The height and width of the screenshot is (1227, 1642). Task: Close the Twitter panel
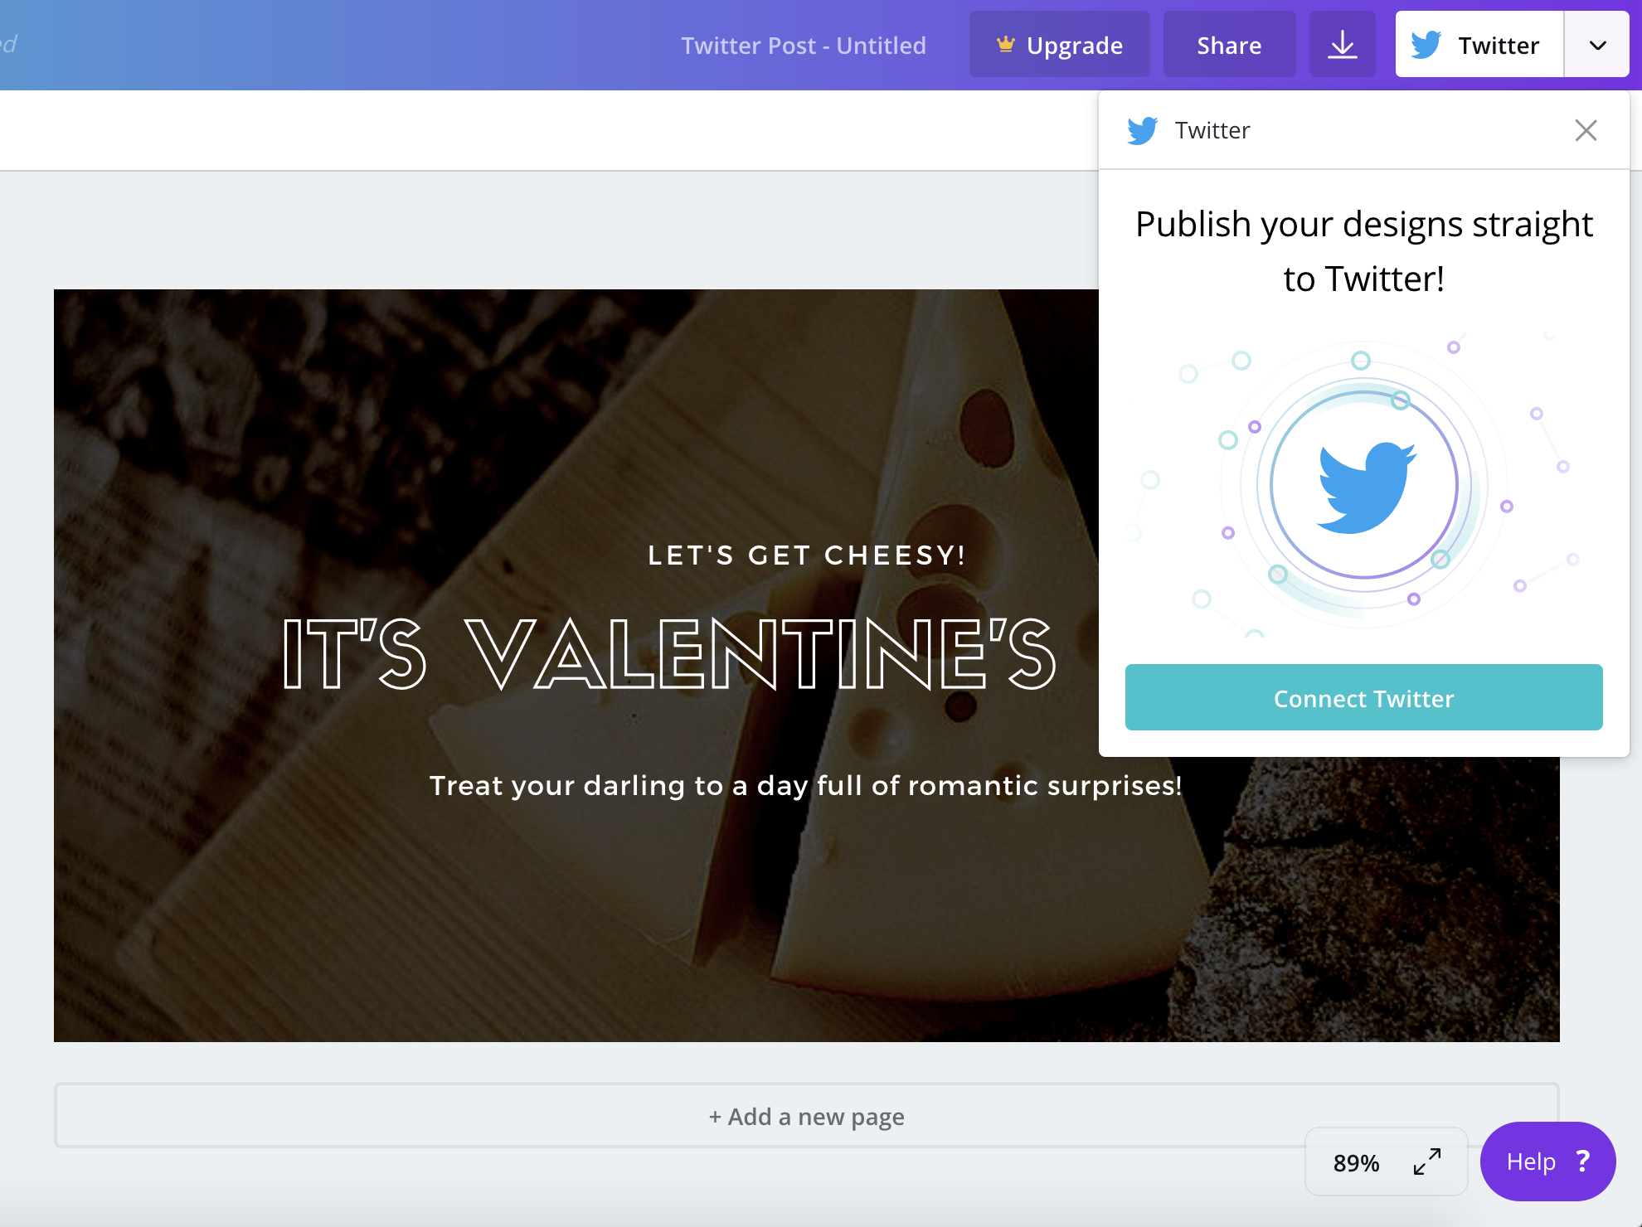pyautogui.click(x=1586, y=130)
